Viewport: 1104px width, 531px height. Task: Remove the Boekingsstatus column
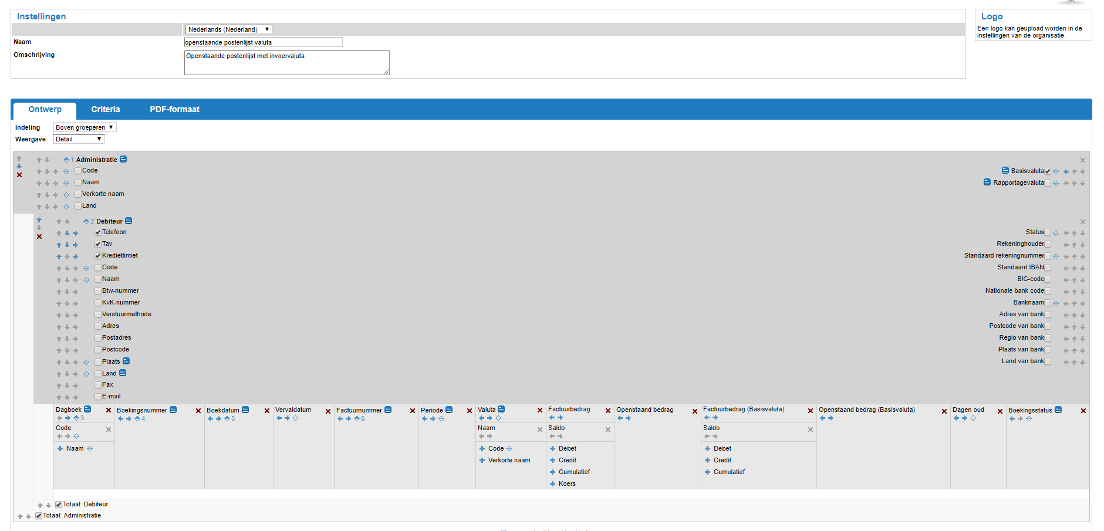[x=1083, y=411]
